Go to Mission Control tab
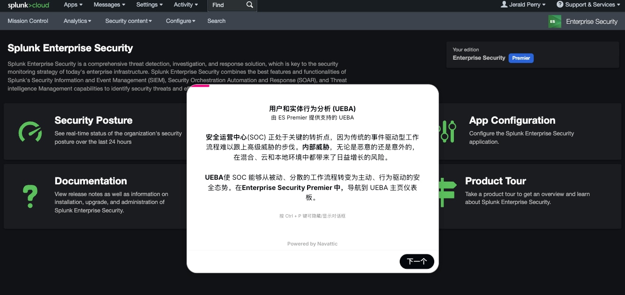625x295 pixels. [28, 21]
